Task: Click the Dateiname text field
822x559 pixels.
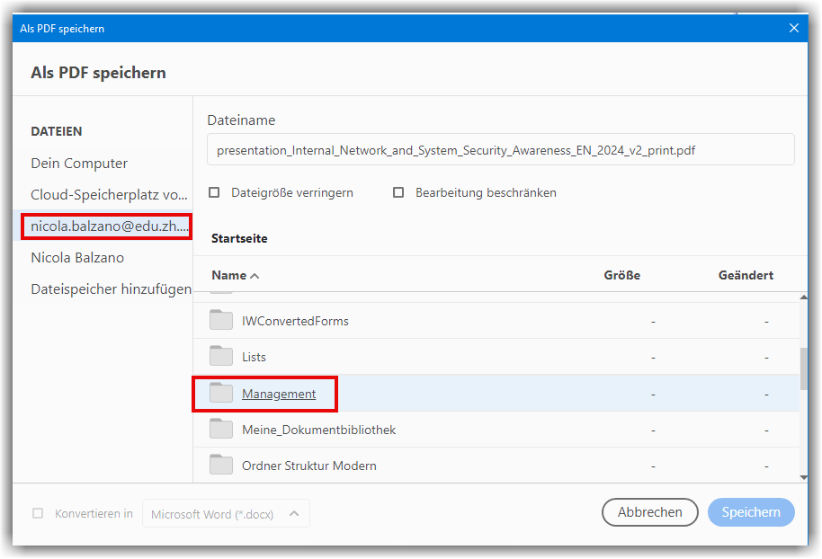Action: tap(500, 150)
